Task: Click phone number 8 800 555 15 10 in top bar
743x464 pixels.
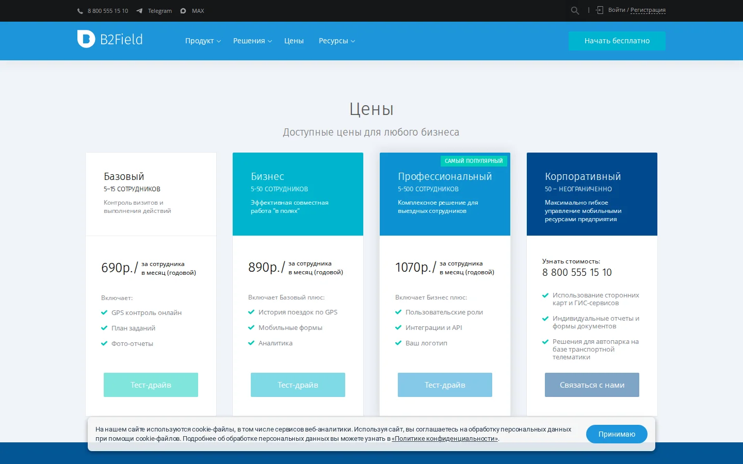Action: (x=108, y=11)
